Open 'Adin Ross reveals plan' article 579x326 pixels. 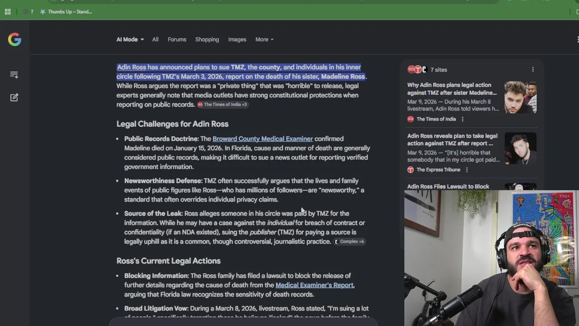coord(452,139)
